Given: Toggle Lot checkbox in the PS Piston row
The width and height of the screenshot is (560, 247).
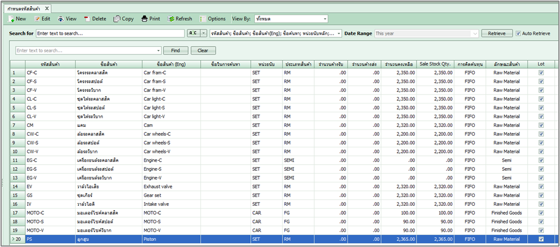Looking at the screenshot, I should coord(541,239).
